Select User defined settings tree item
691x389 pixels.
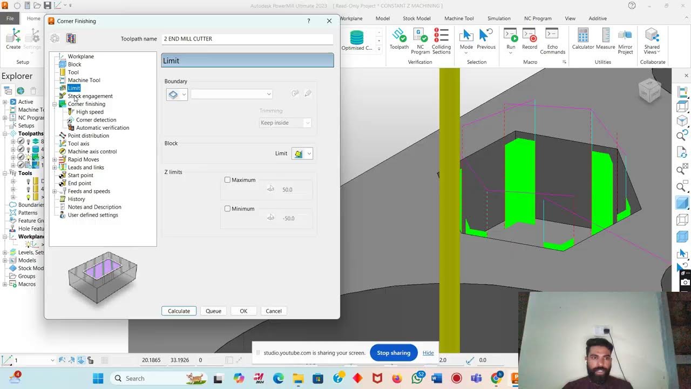pos(93,215)
